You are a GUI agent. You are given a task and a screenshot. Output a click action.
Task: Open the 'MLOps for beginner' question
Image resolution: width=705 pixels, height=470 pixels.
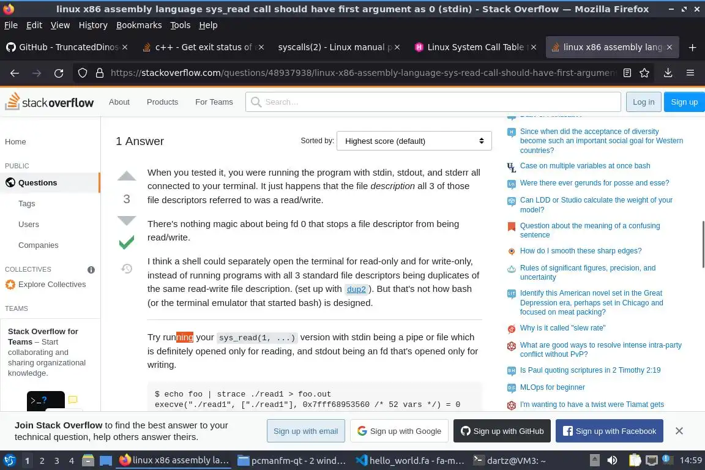click(552, 387)
